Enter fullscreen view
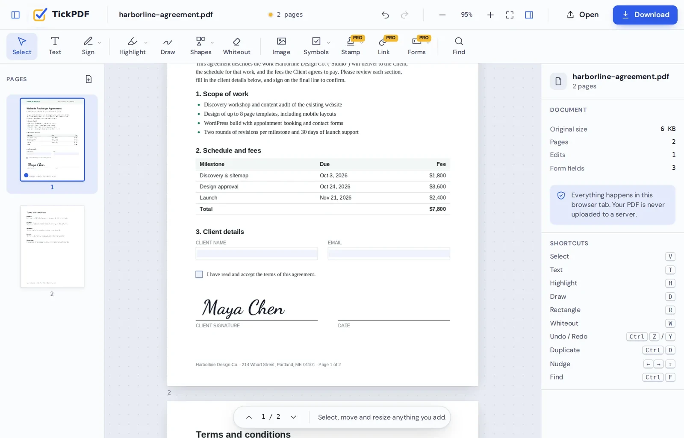 click(510, 15)
